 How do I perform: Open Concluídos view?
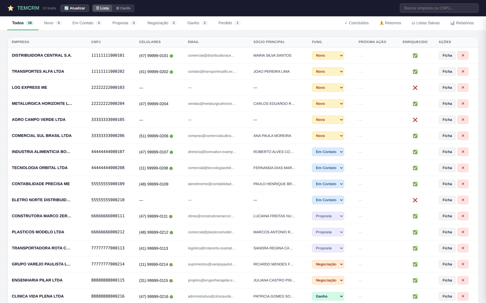point(357,23)
